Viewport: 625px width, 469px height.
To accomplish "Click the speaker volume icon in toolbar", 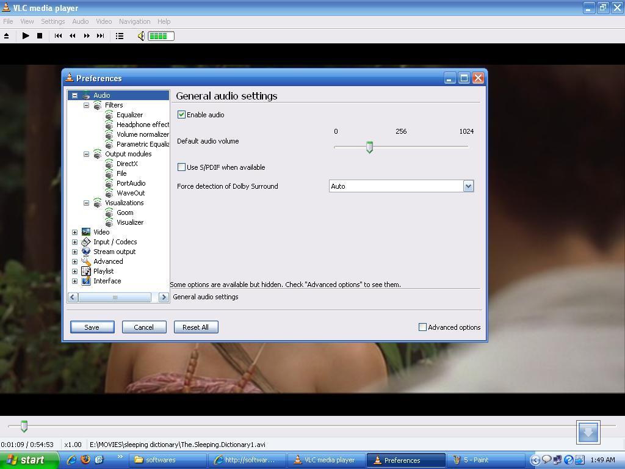I will (x=140, y=35).
